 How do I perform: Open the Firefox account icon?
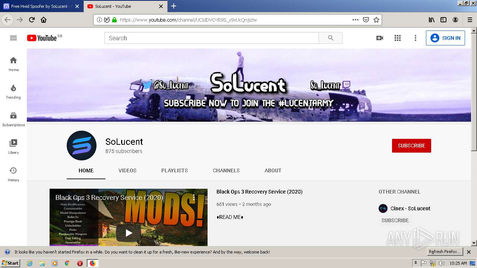pos(455,20)
